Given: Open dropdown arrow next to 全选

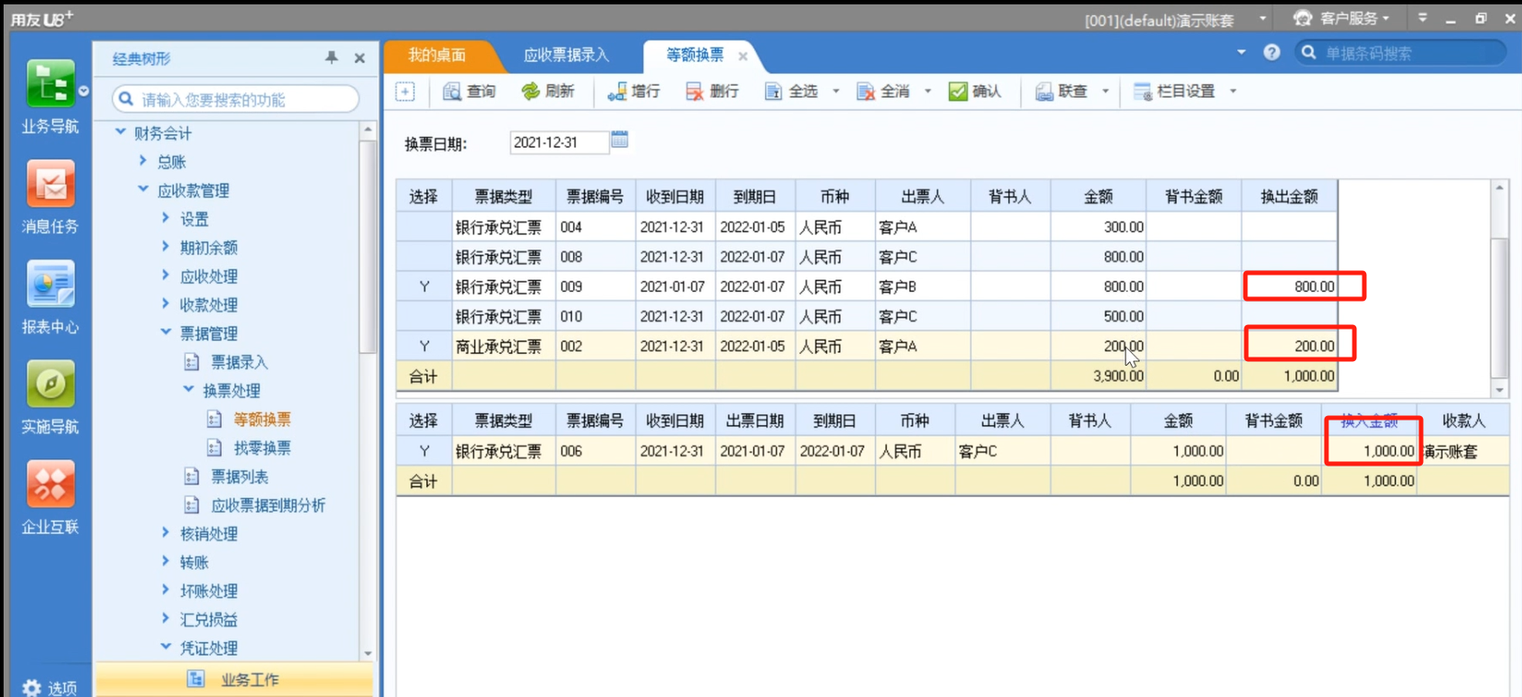Looking at the screenshot, I should point(836,91).
